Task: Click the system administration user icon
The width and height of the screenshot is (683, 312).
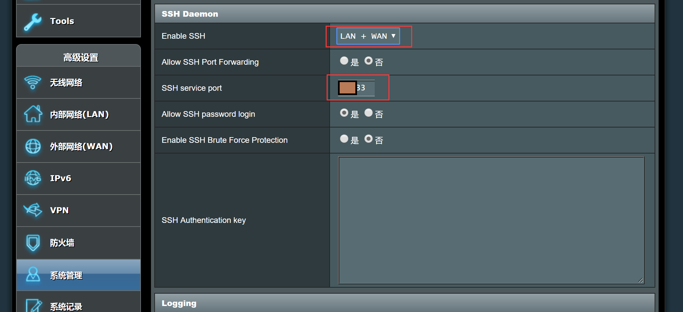Action: click(33, 275)
